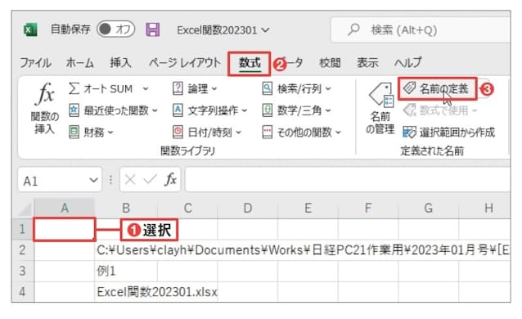Viewport: 522px width, 319px height.
Task: Click the 名前の管理 button
Action: [380, 109]
